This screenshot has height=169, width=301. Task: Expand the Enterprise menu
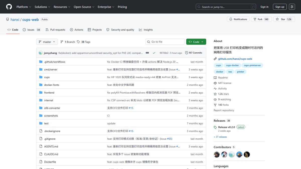tap(106, 7)
